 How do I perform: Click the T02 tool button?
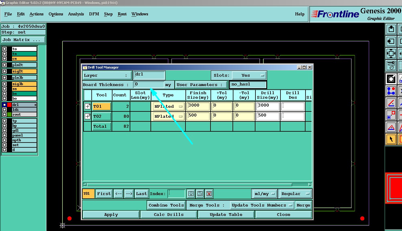(101, 116)
